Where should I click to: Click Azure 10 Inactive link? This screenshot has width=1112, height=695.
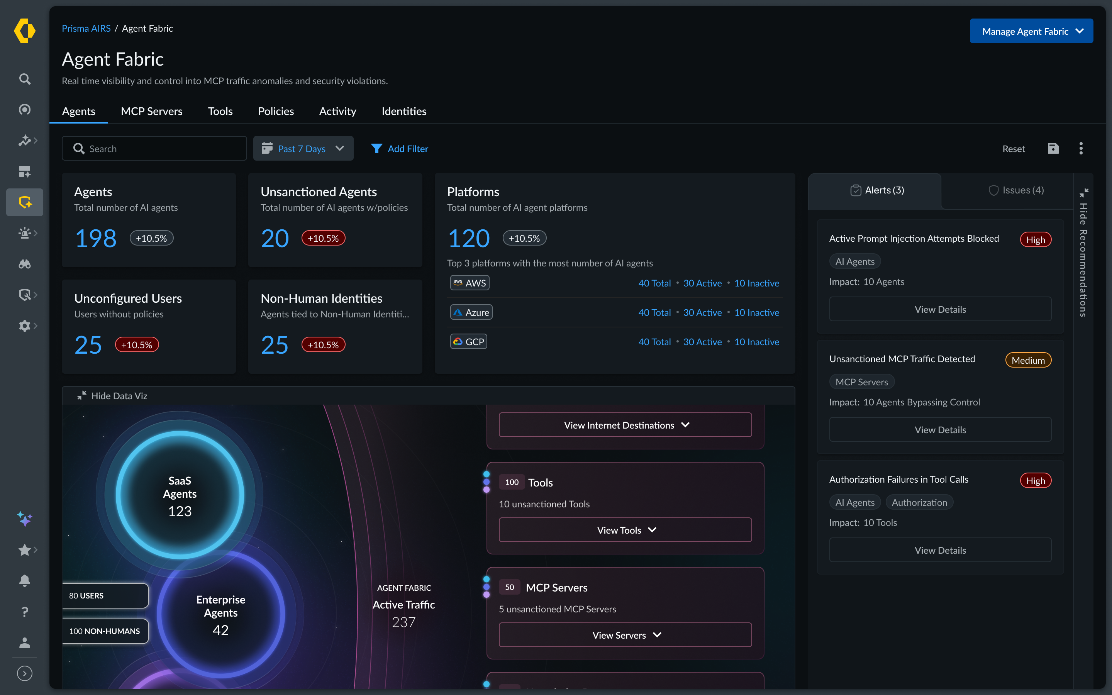coord(757,313)
